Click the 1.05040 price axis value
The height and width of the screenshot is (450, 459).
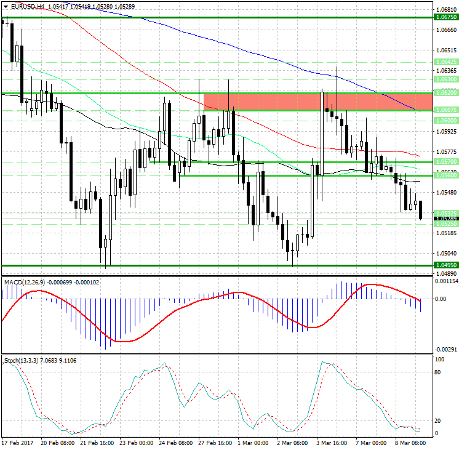[x=446, y=254]
